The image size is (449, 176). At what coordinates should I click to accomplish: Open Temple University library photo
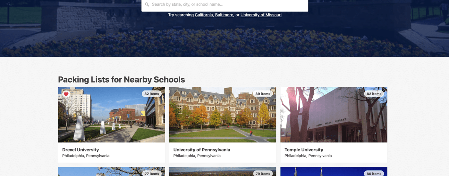(334, 115)
